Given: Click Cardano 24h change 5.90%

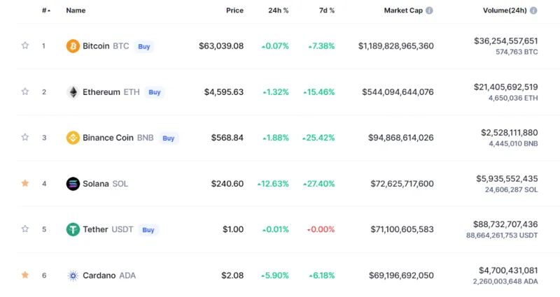Looking at the screenshot, I should [x=274, y=275].
